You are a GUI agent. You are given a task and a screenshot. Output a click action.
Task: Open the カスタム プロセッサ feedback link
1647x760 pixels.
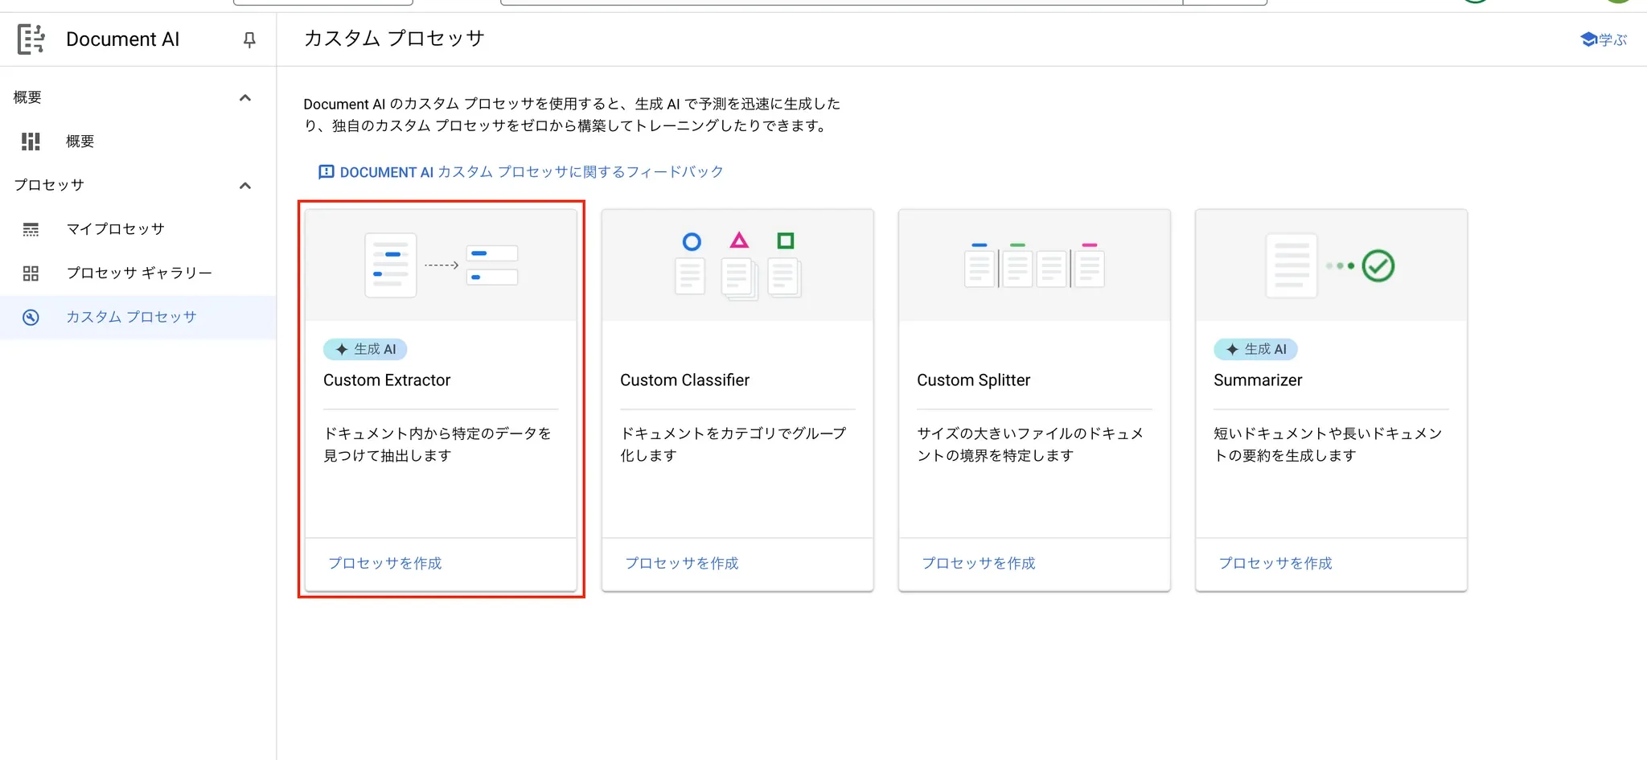[531, 172]
